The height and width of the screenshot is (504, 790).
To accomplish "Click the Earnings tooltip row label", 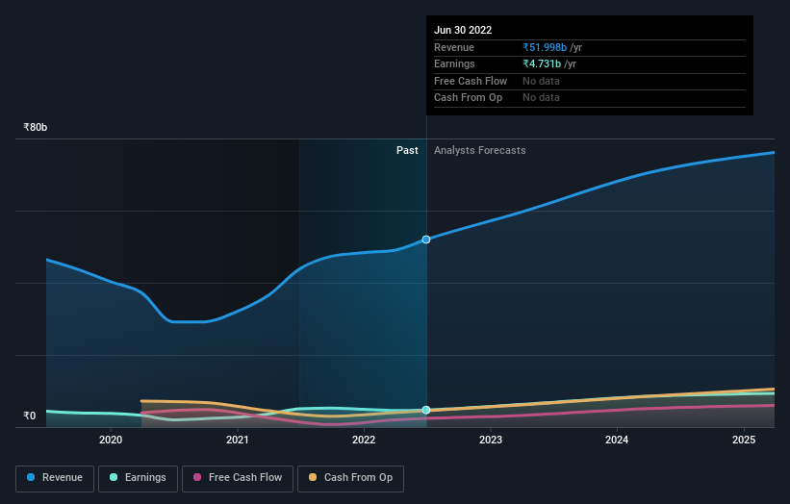I will (x=454, y=63).
